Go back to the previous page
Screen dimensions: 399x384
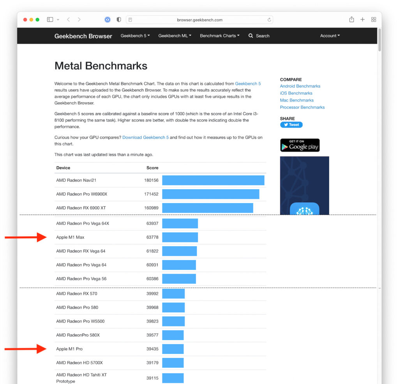(69, 19)
